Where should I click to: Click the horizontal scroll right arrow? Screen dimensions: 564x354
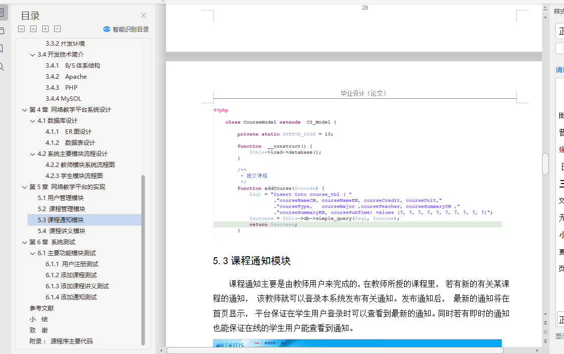point(537,350)
